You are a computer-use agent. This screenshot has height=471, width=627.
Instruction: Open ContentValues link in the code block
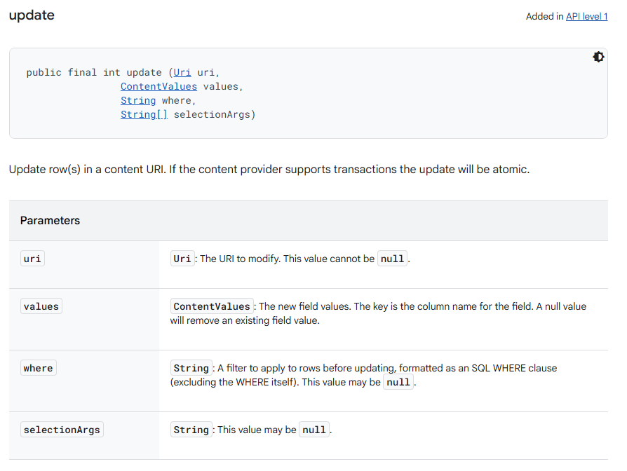[159, 86]
